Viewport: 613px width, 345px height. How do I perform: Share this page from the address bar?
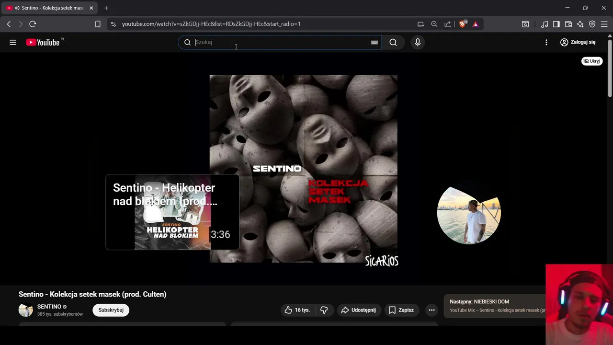(x=447, y=24)
